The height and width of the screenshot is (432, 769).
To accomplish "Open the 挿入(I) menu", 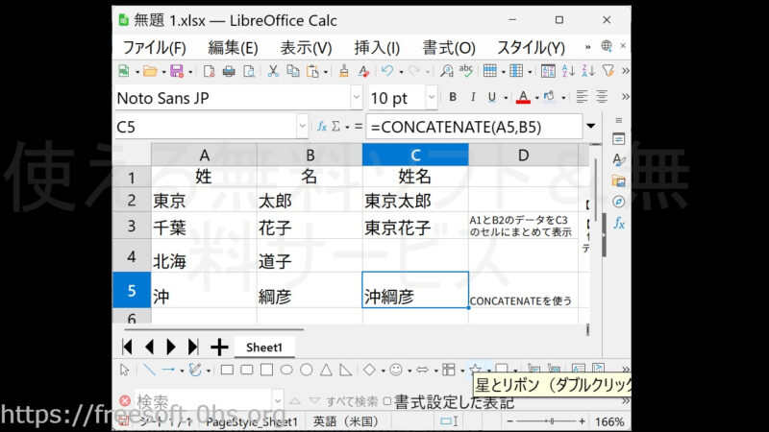I will tap(377, 47).
